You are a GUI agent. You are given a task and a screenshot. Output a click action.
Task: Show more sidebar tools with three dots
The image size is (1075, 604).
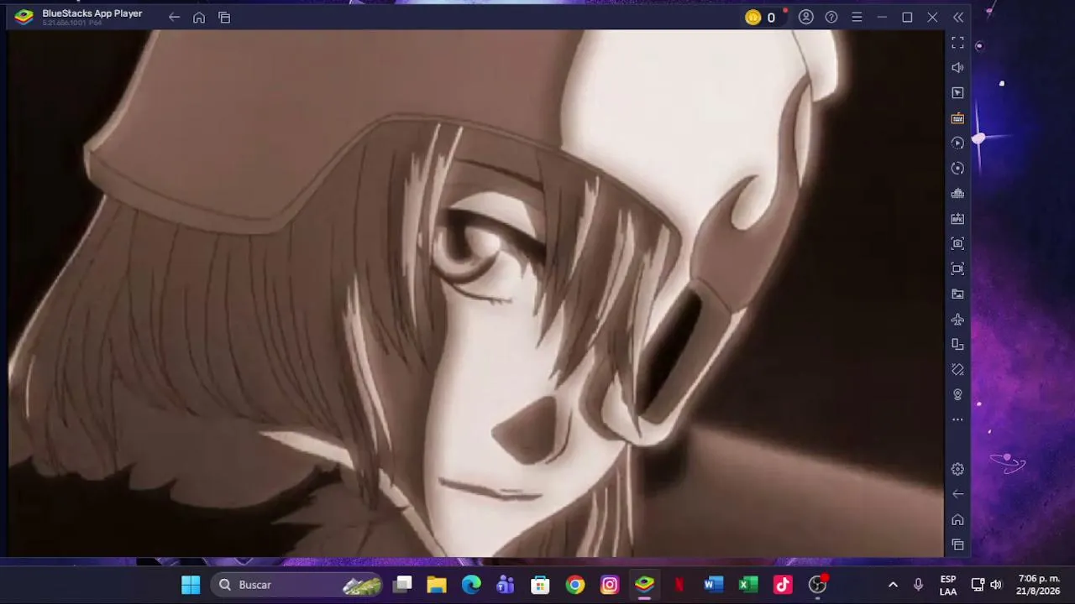[957, 419]
